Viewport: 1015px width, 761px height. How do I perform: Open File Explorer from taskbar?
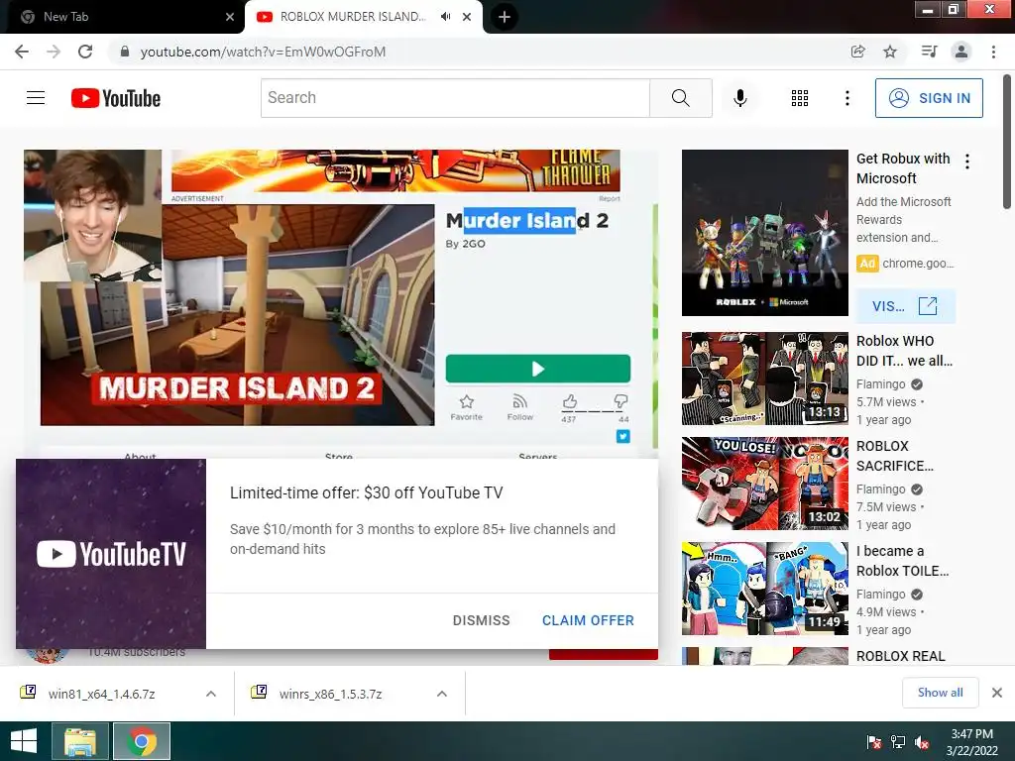[x=79, y=741]
